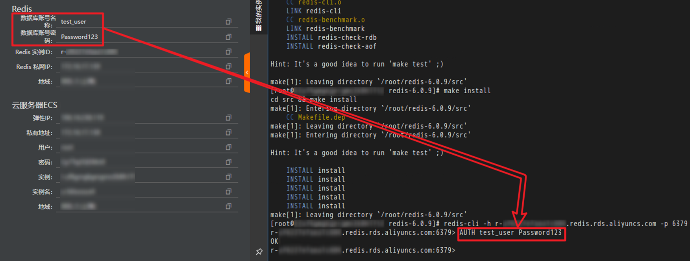Copy the Redis 私网IP value
The height and width of the screenshot is (261, 690).
228,67
